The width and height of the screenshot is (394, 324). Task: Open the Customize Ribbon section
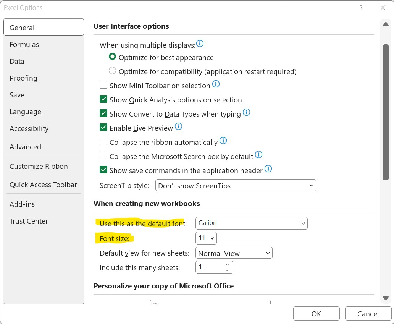click(x=39, y=167)
